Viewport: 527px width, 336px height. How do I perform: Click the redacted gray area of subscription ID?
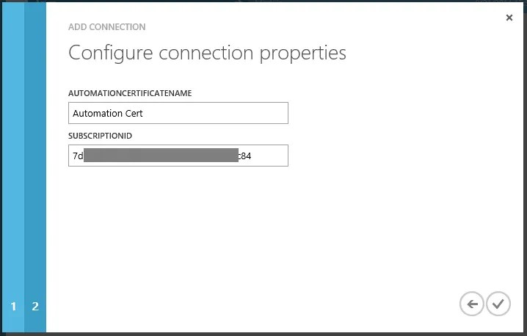tap(161, 156)
